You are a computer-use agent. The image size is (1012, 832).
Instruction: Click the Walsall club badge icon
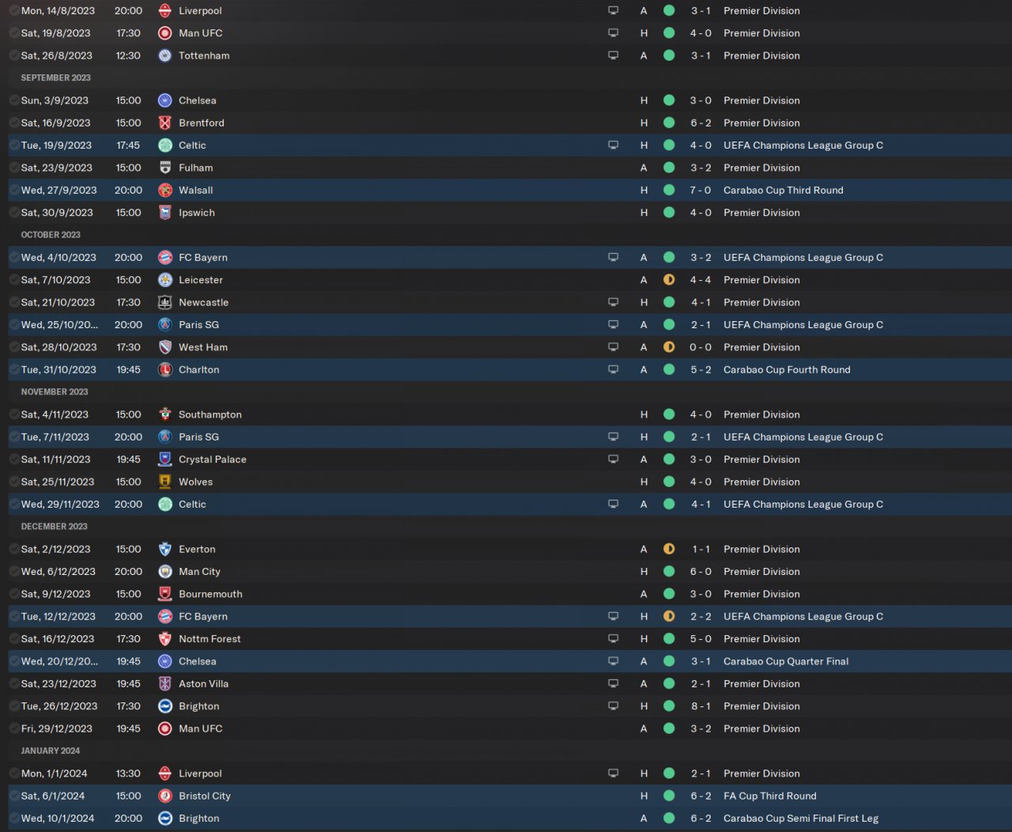165,191
